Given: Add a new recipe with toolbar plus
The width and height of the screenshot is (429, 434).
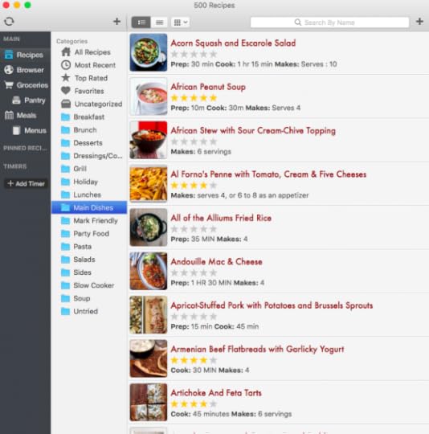Looking at the screenshot, I should click(419, 22).
